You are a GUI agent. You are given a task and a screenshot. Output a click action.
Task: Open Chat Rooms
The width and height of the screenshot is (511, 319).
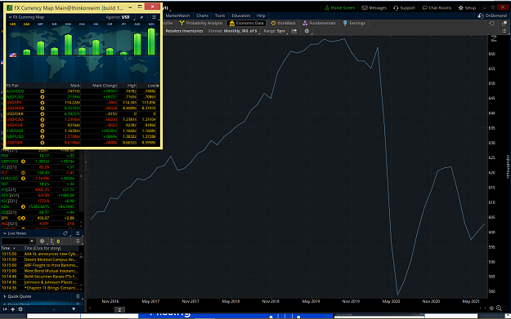coord(437,8)
